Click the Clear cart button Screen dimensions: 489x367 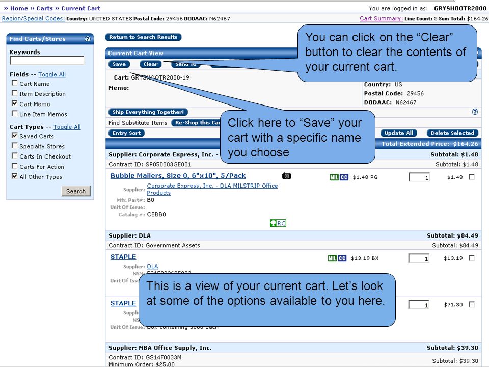pyautogui.click(x=151, y=64)
